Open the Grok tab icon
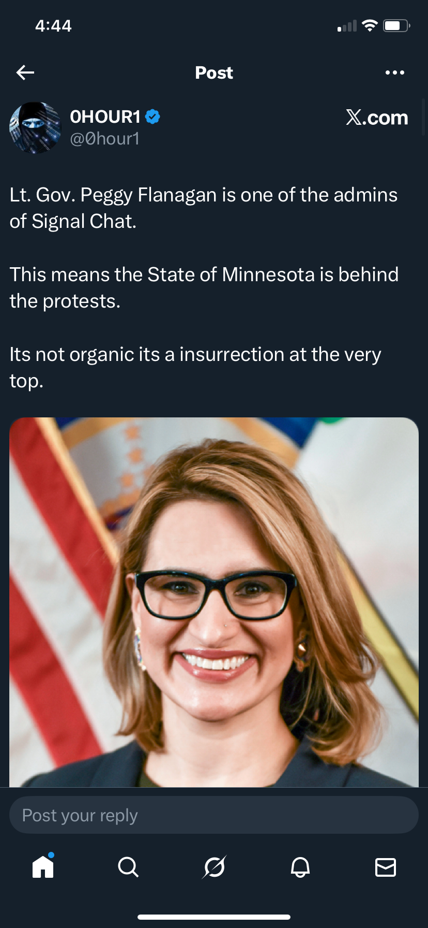The height and width of the screenshot is (928, 428). pos(214,866)
